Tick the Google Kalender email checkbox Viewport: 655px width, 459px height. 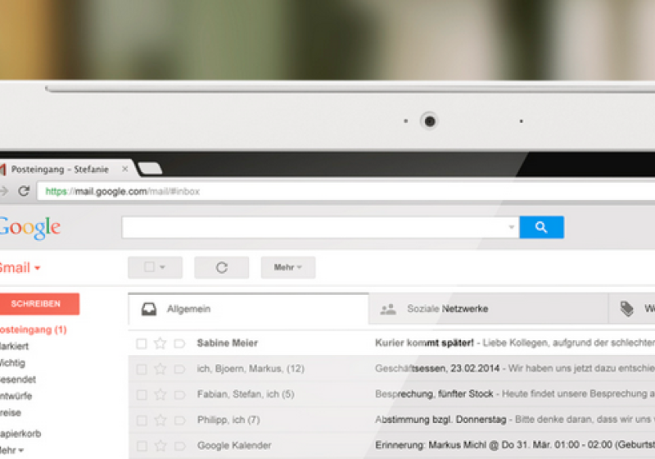pyautogui.click(x=142, y=446)
